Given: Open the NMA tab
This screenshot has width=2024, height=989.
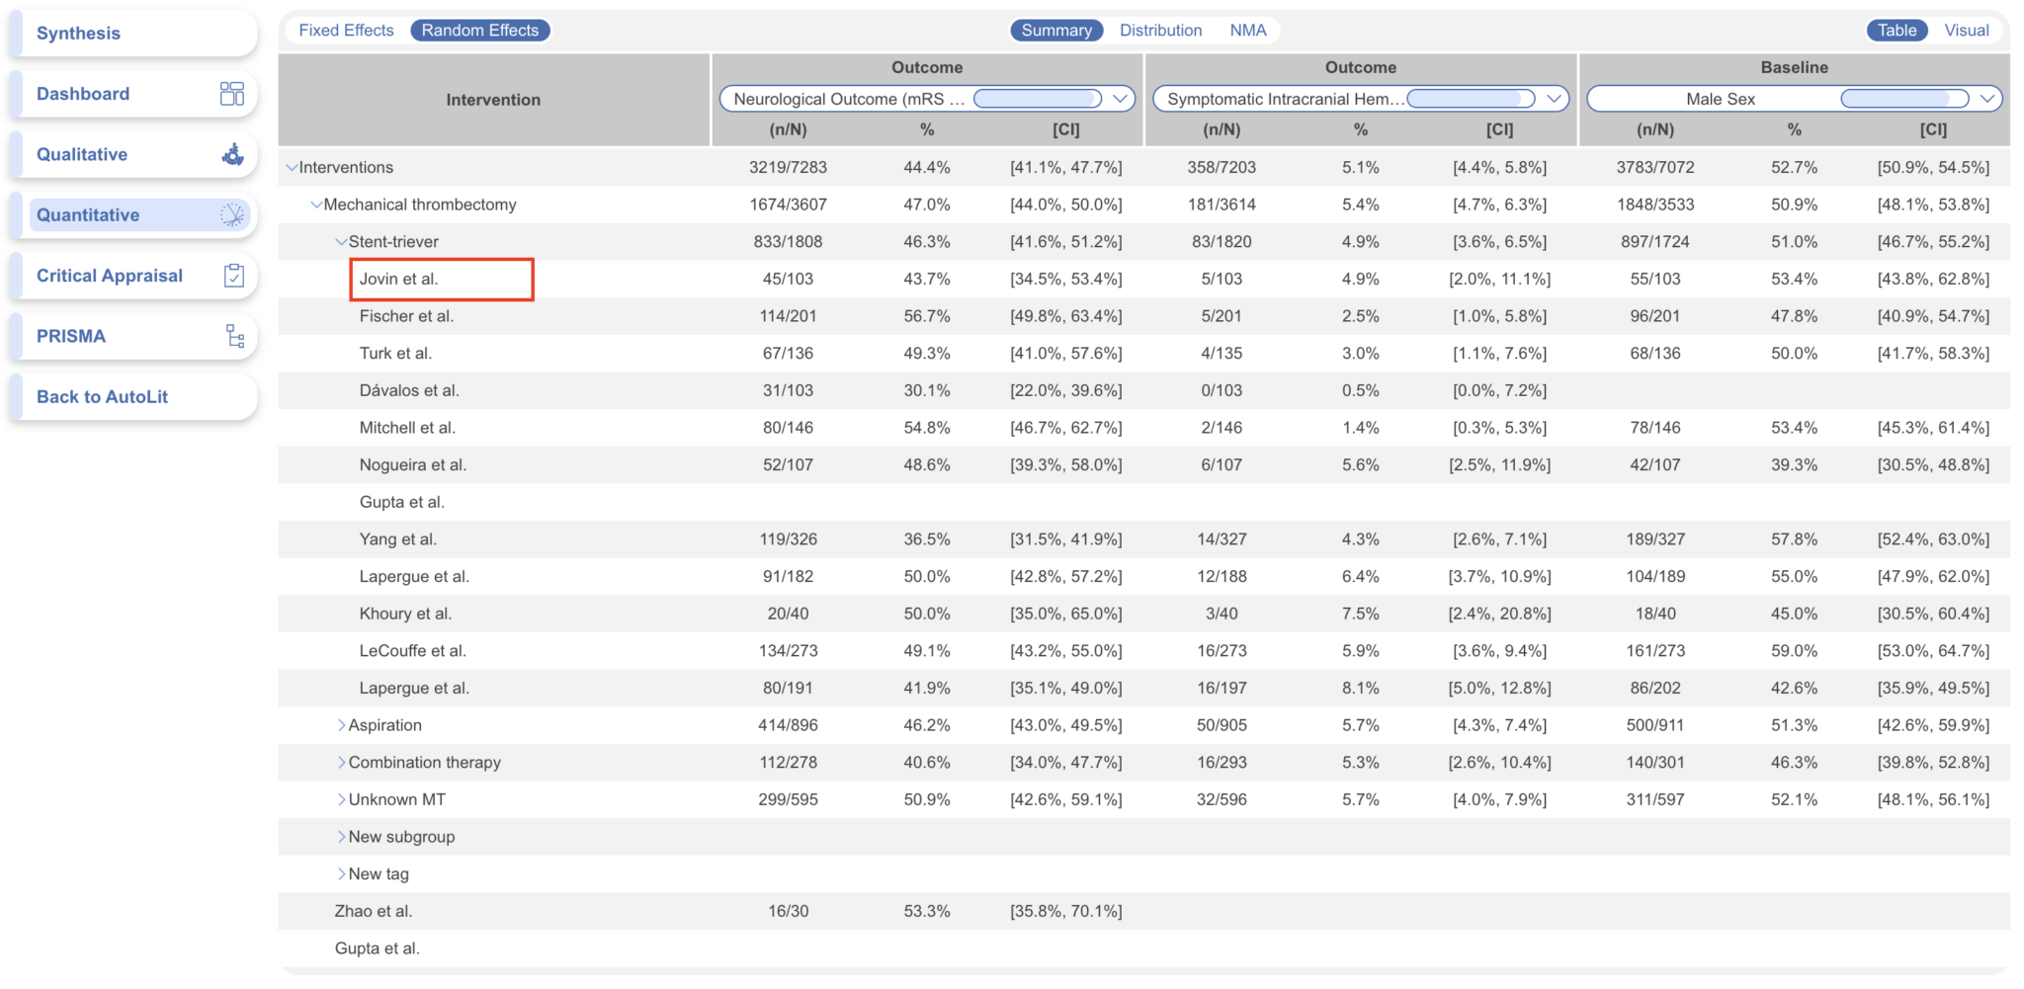Looking at the screenshot, I should click(x=1247, y=31).
